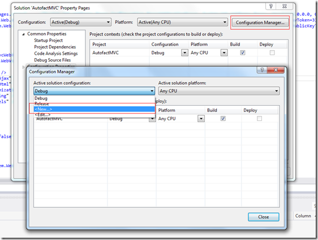This screenshot has width=318, height=240.
Task: Click Configuration column header in Property Pages
Action: point(169,44)
